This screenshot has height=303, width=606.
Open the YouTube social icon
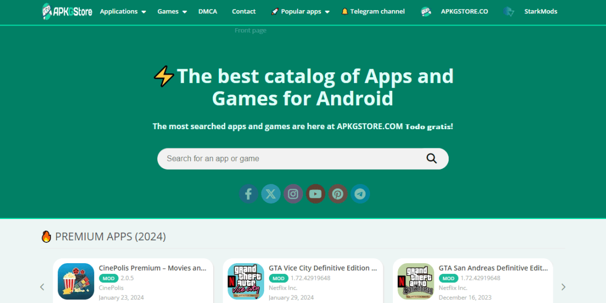click(315, 194)
